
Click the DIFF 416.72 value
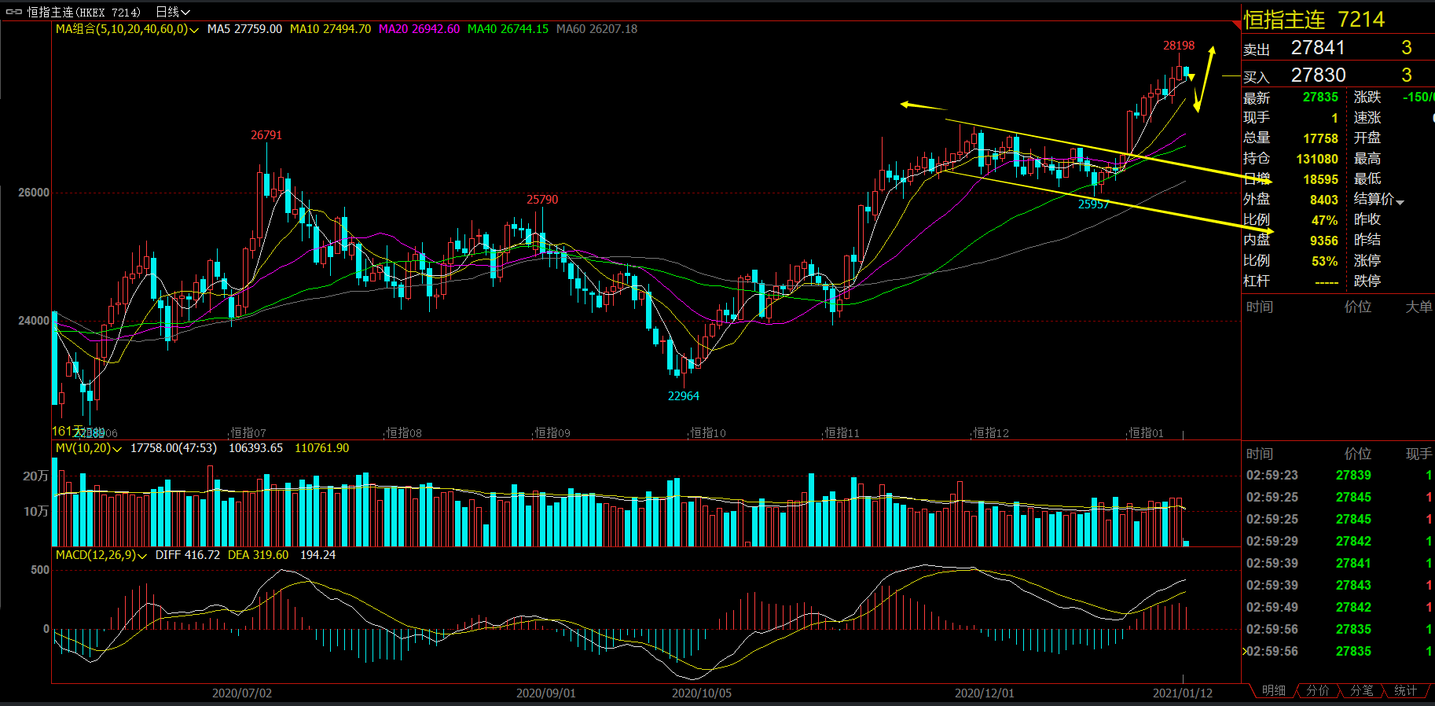[188, 555]
